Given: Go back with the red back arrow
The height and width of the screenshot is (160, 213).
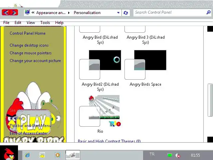Looking at the screenshot, I should pyautogui.click(x=6, y=13).
